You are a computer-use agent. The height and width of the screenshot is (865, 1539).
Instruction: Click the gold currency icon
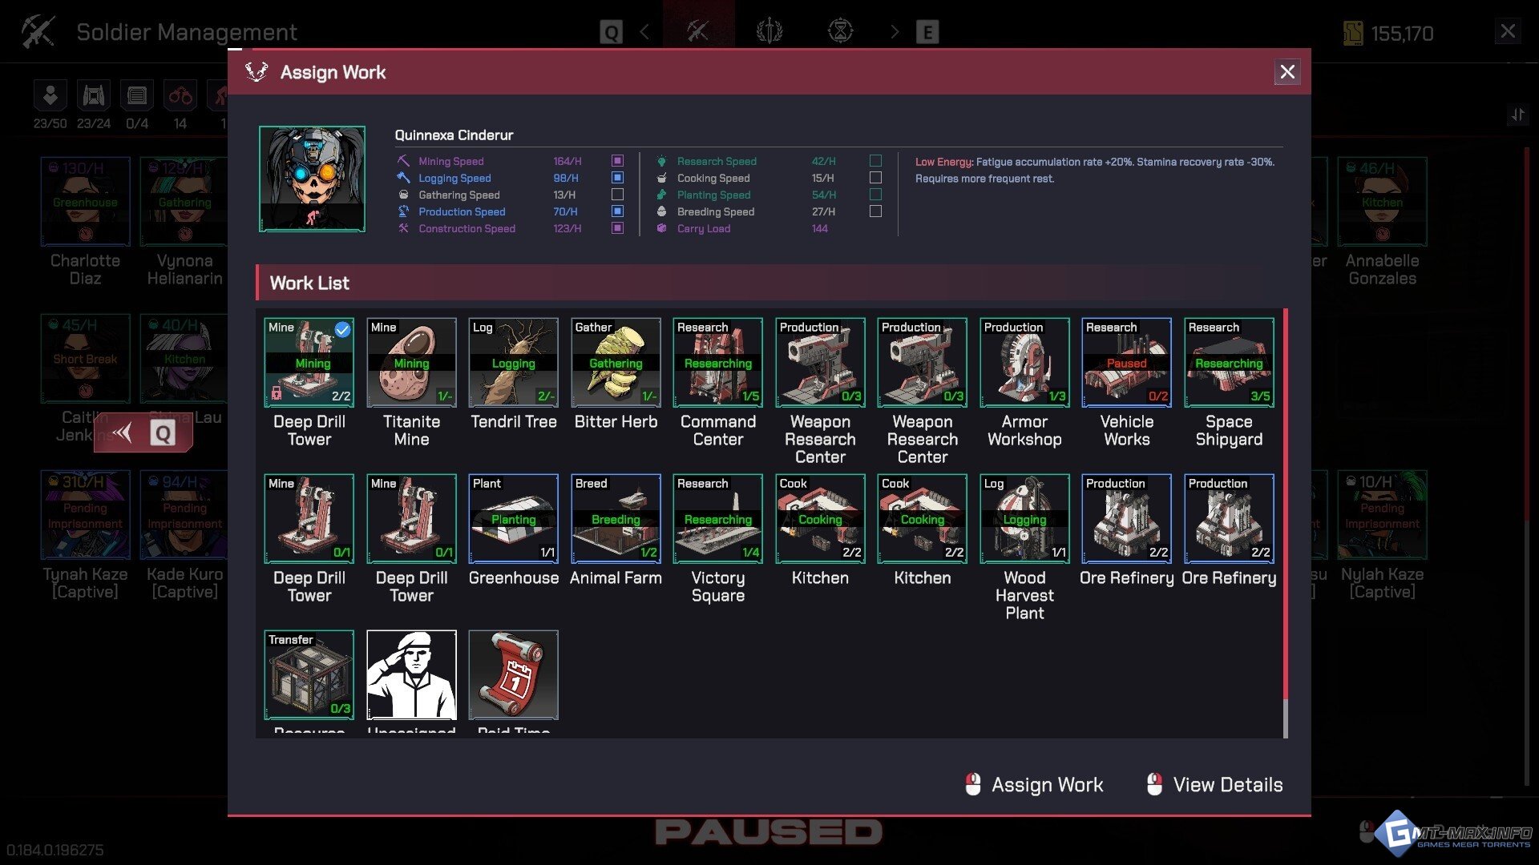[x=1353, y=33]
